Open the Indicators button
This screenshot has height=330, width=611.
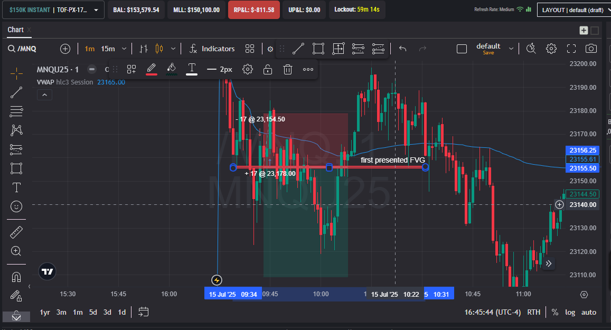[212, 49]
